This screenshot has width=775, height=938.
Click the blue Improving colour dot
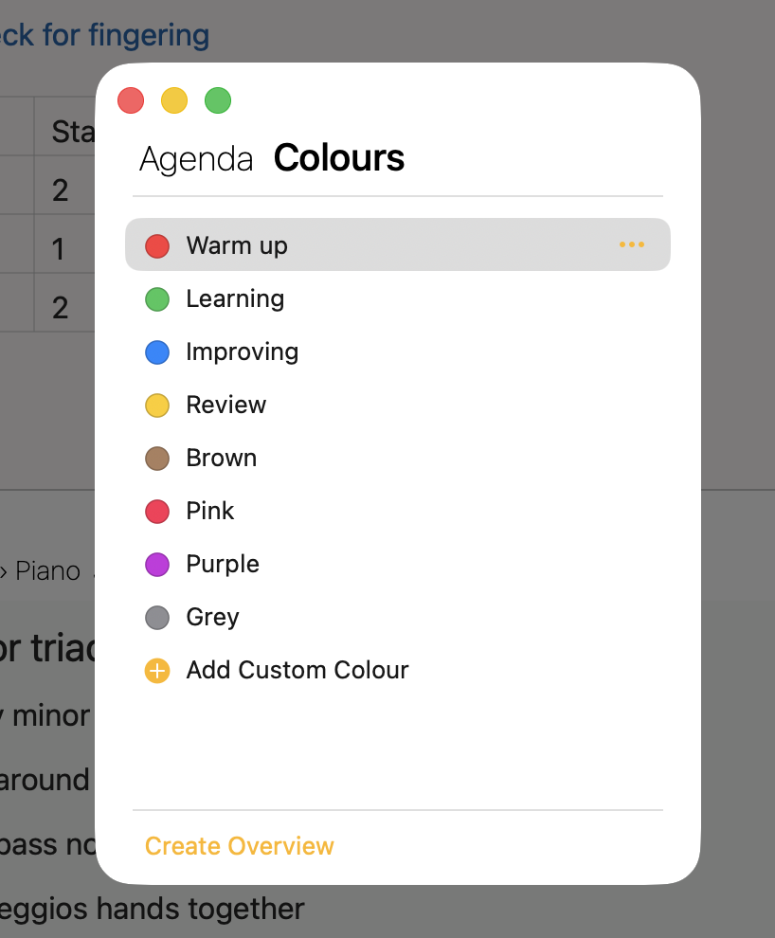pos(157,352)
